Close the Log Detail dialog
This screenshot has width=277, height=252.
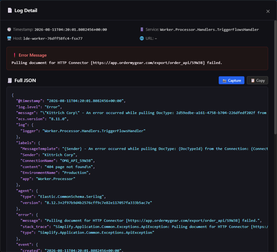(268, 12)
